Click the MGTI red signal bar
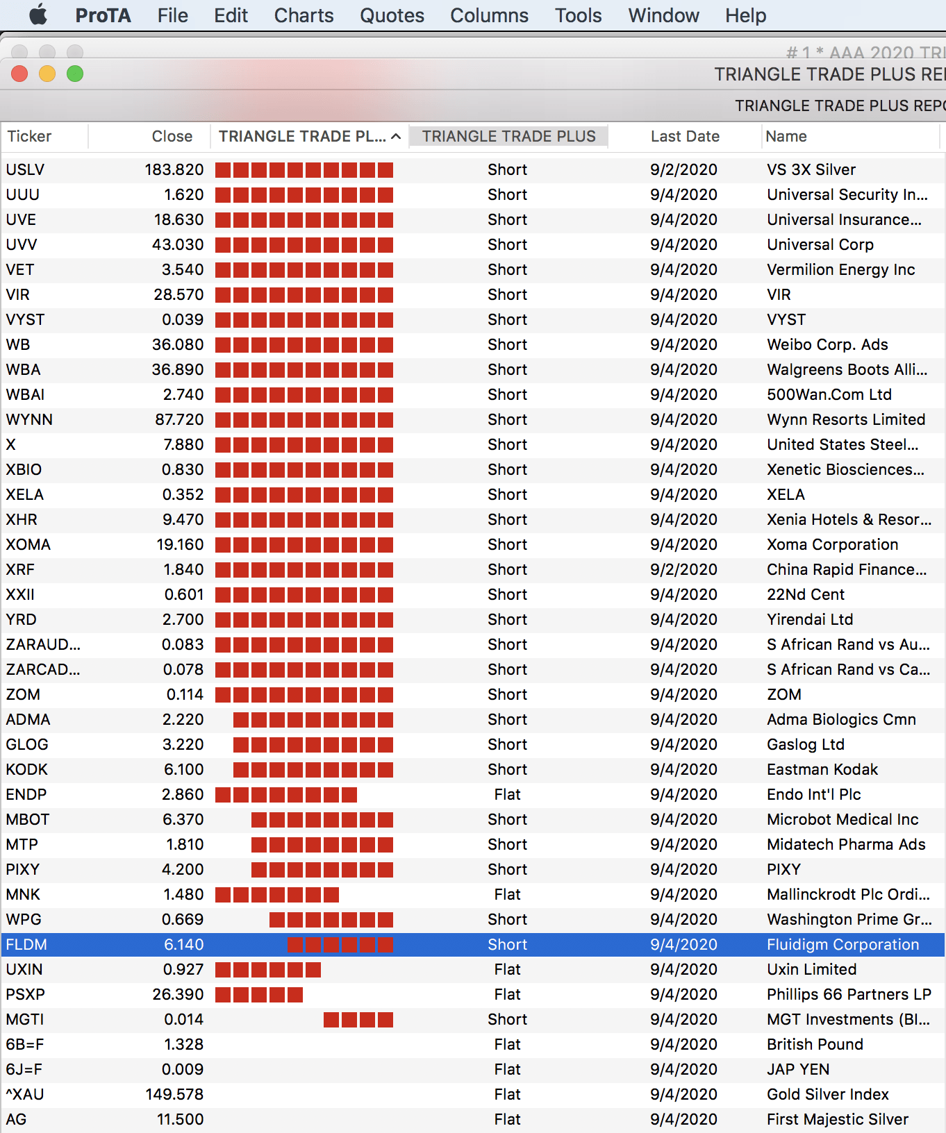Screen dimensions: 946x1133 coord(358,1019)
